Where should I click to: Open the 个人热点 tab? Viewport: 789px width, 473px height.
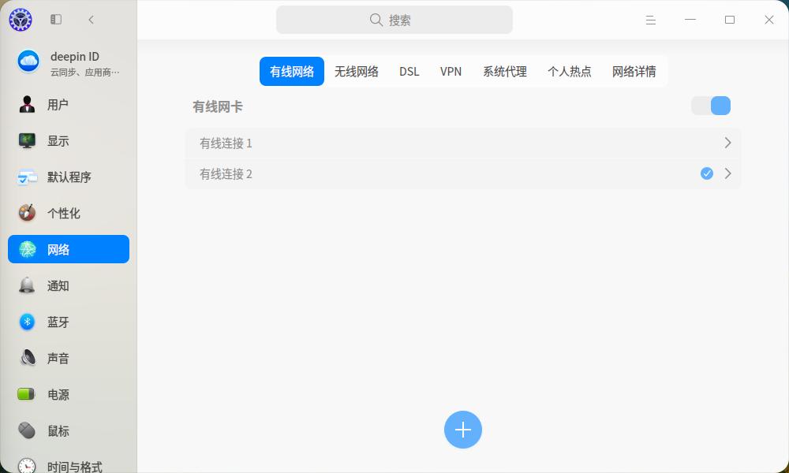tap(569, 72)
